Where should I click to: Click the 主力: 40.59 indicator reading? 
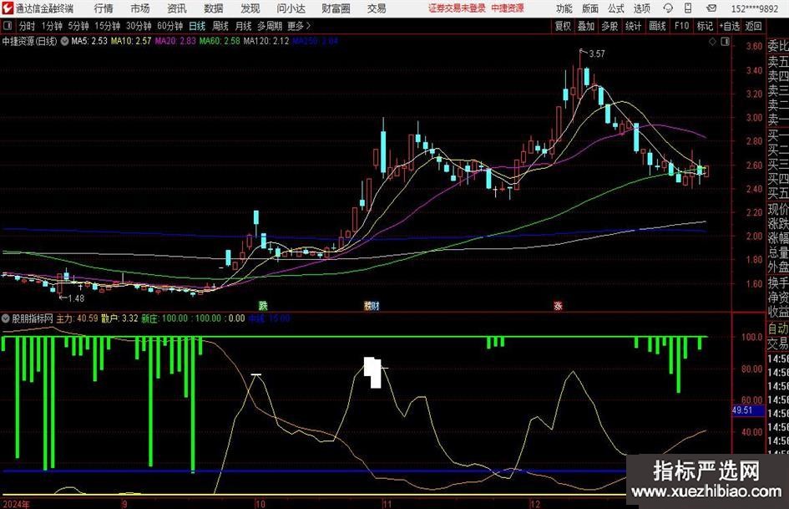point(77,318)
